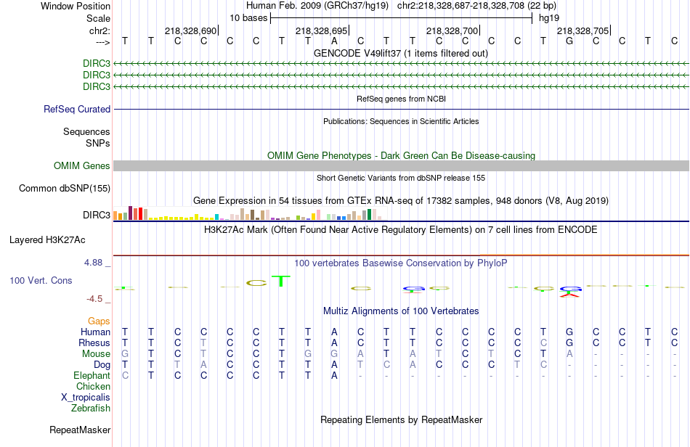Click the -4.5 PhyloP lower scale value
The width and height of the screenshot is (690, 447).
pos(94,299)
